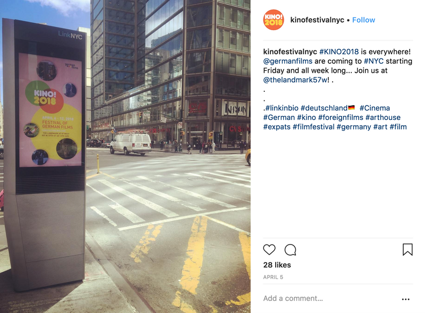Like the post with the heart icon
This screenshot has width=425, height=313.
[x=269, y=249]
